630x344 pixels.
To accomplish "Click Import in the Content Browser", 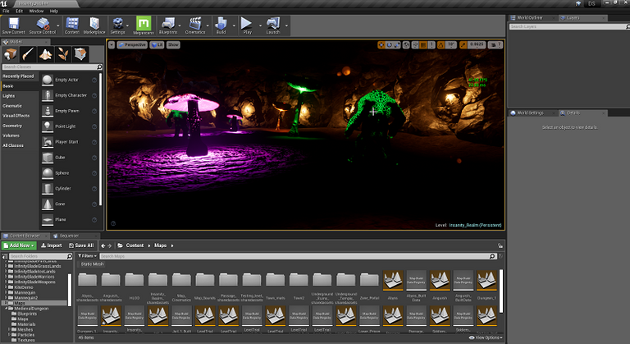I will tap(51, 245).
